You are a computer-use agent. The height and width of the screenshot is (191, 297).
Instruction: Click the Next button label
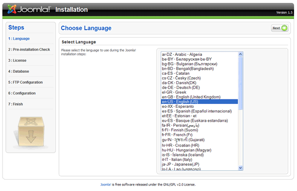coord(276,28)
